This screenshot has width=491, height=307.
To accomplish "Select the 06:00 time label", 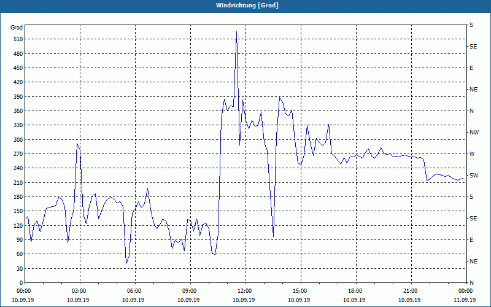I will (x=133, y=291).
